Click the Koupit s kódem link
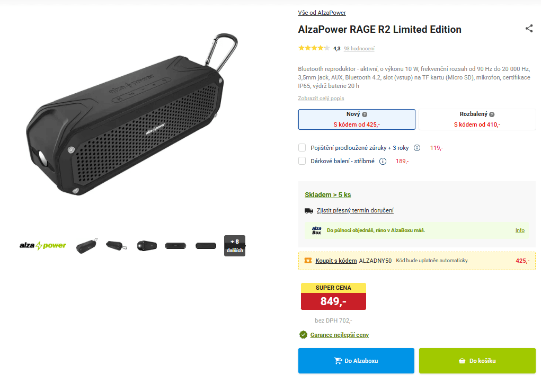 (x=336, y=261)
